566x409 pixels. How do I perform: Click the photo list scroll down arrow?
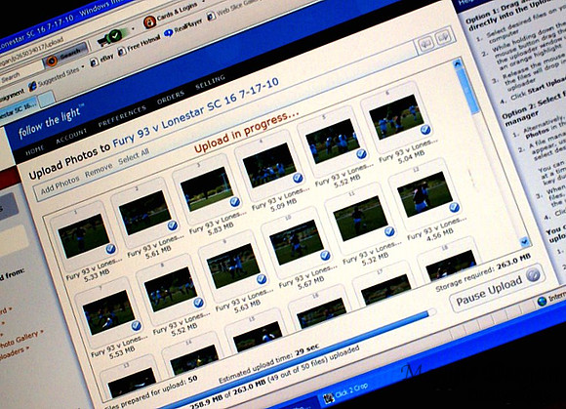(524, 241)
